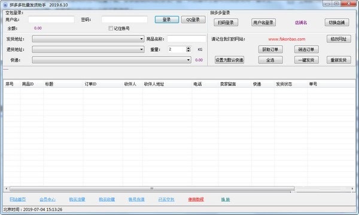This screenshot has width=359, height=215.
Task: Open the www.fakonbao.com website link
Action: (287, 39)
